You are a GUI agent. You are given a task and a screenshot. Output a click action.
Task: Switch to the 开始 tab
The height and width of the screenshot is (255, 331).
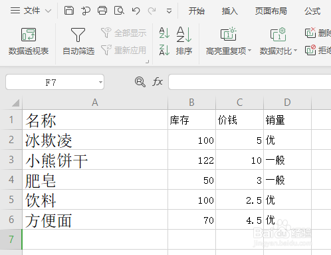197,11
